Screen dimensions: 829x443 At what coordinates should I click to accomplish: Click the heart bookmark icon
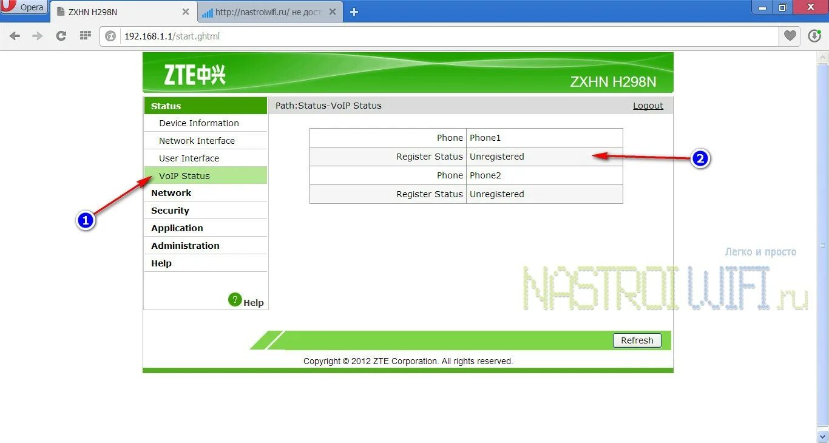pos(790,36)
